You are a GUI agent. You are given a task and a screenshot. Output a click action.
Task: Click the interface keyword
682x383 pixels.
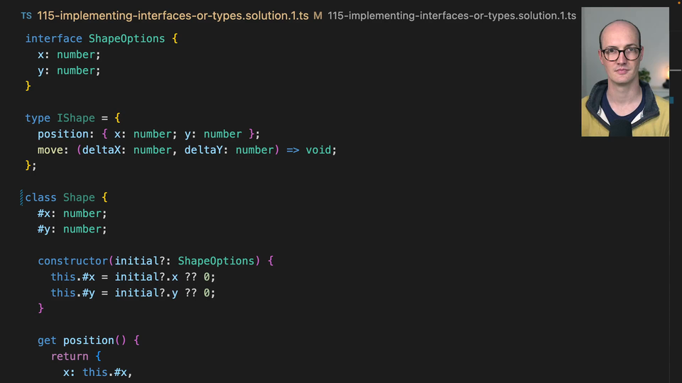click(x=54, y=38)
